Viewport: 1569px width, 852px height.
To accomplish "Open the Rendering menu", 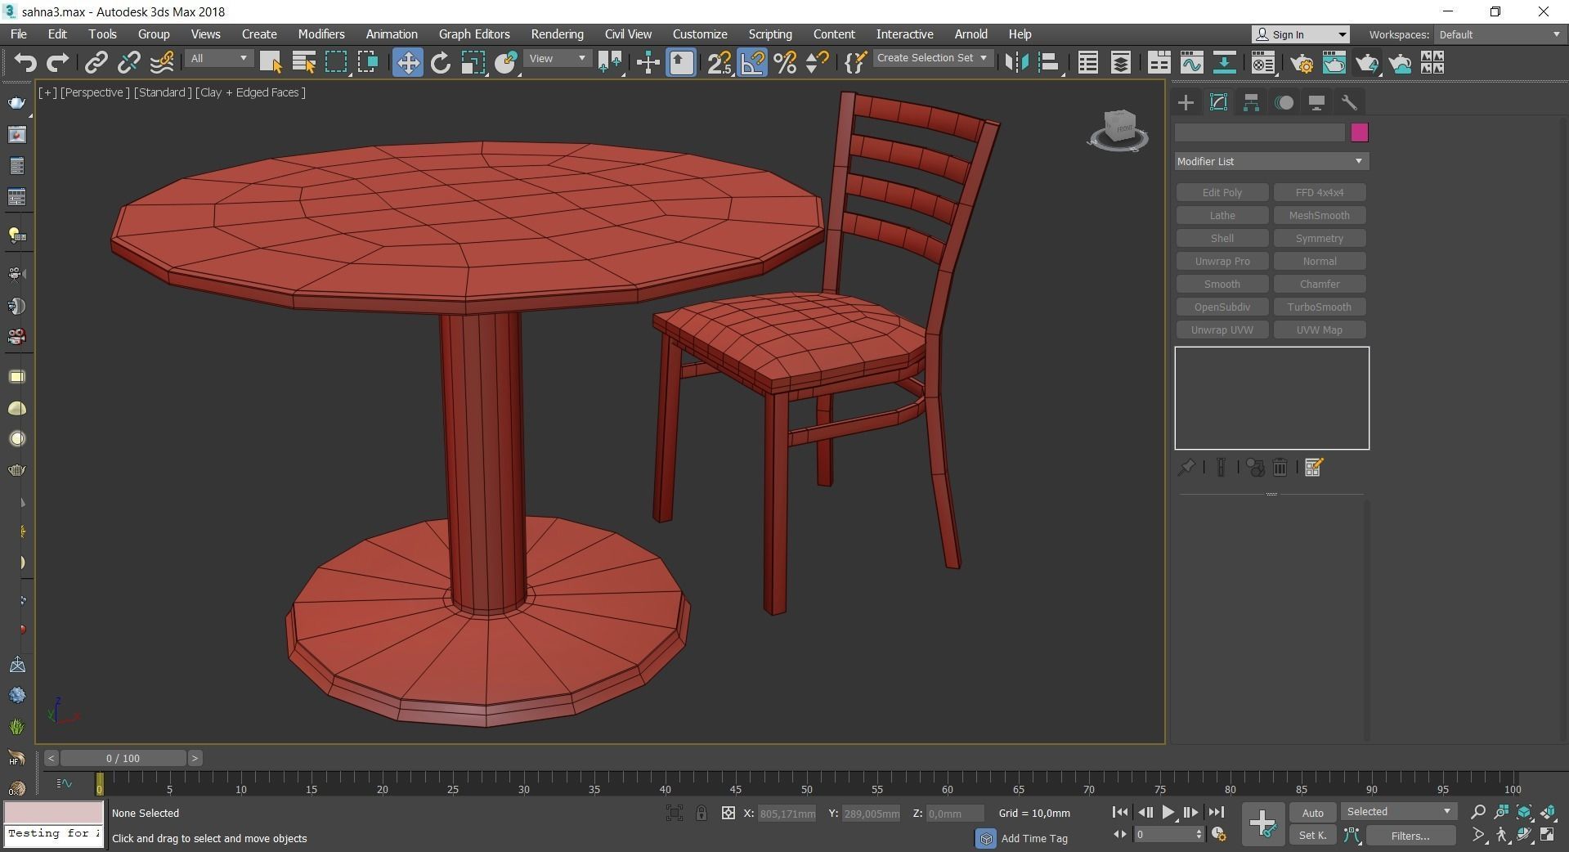I will point(557,34).
